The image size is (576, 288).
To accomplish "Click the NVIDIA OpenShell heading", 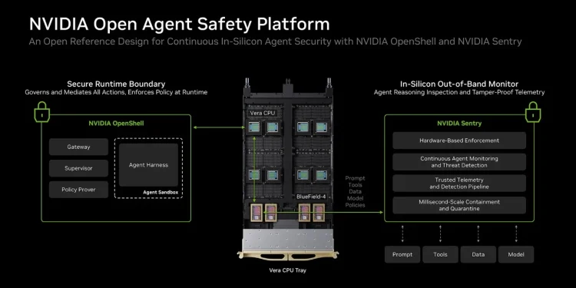I will [x=116, y=124].
